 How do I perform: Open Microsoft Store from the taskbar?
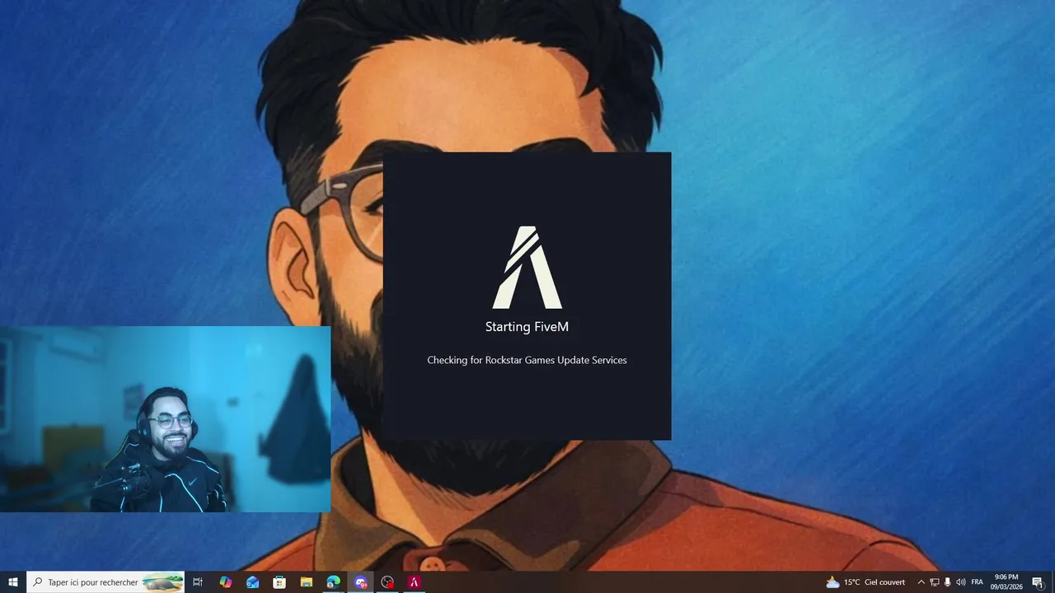pos(279,582)
